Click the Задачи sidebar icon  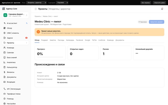pos(4,38)
